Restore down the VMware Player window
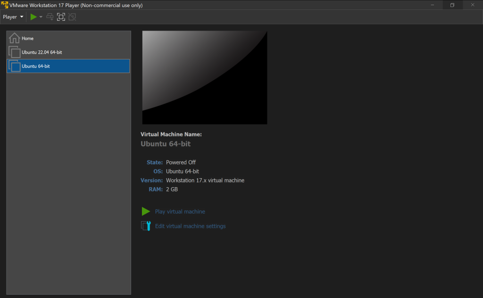The width and height of the screenshot is (483, 298). [x=452, y=5]
